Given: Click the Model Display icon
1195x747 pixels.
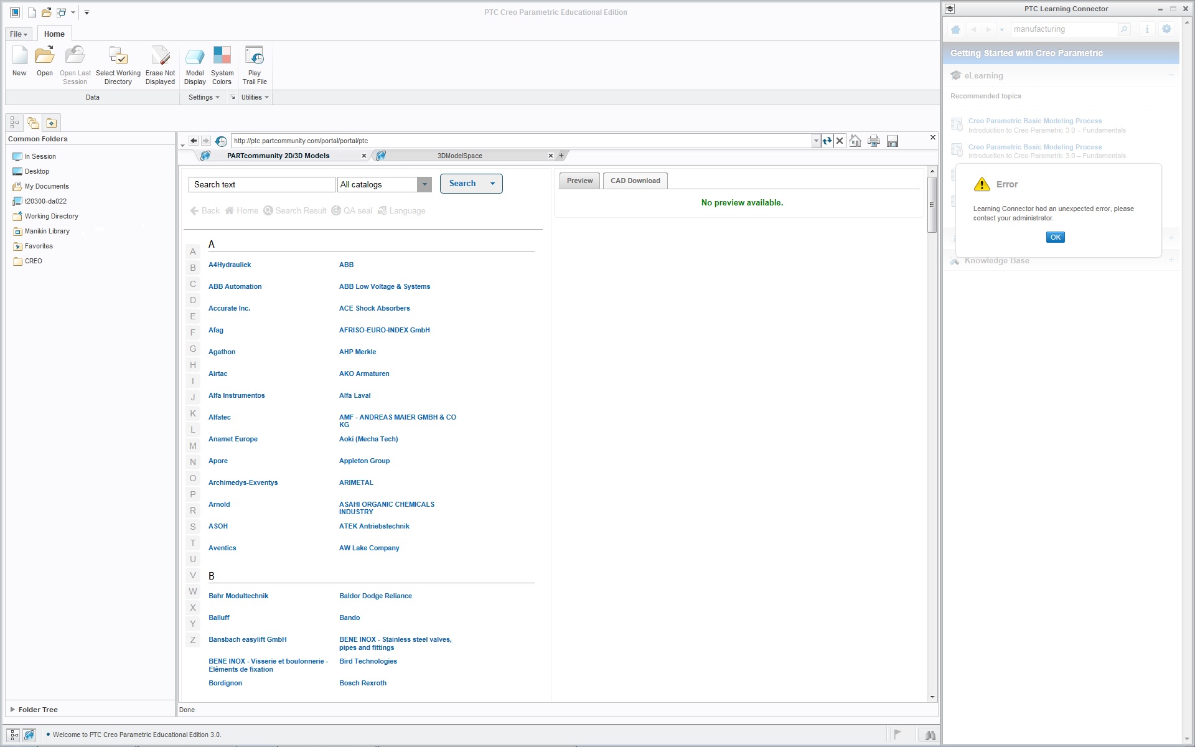Looking at the screenshot, I should 195,57.
